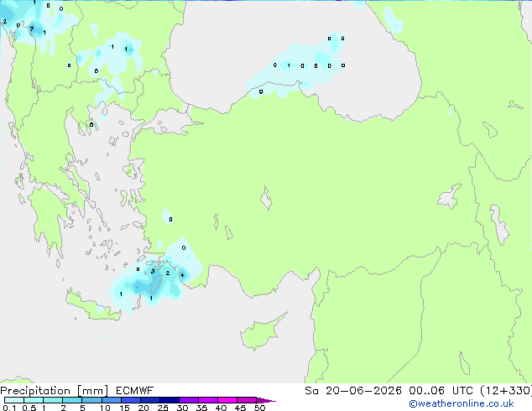Pick the 1–2 mm legend swatch
The width and height of the screenshot is (532, 411).
pos(53,400)
